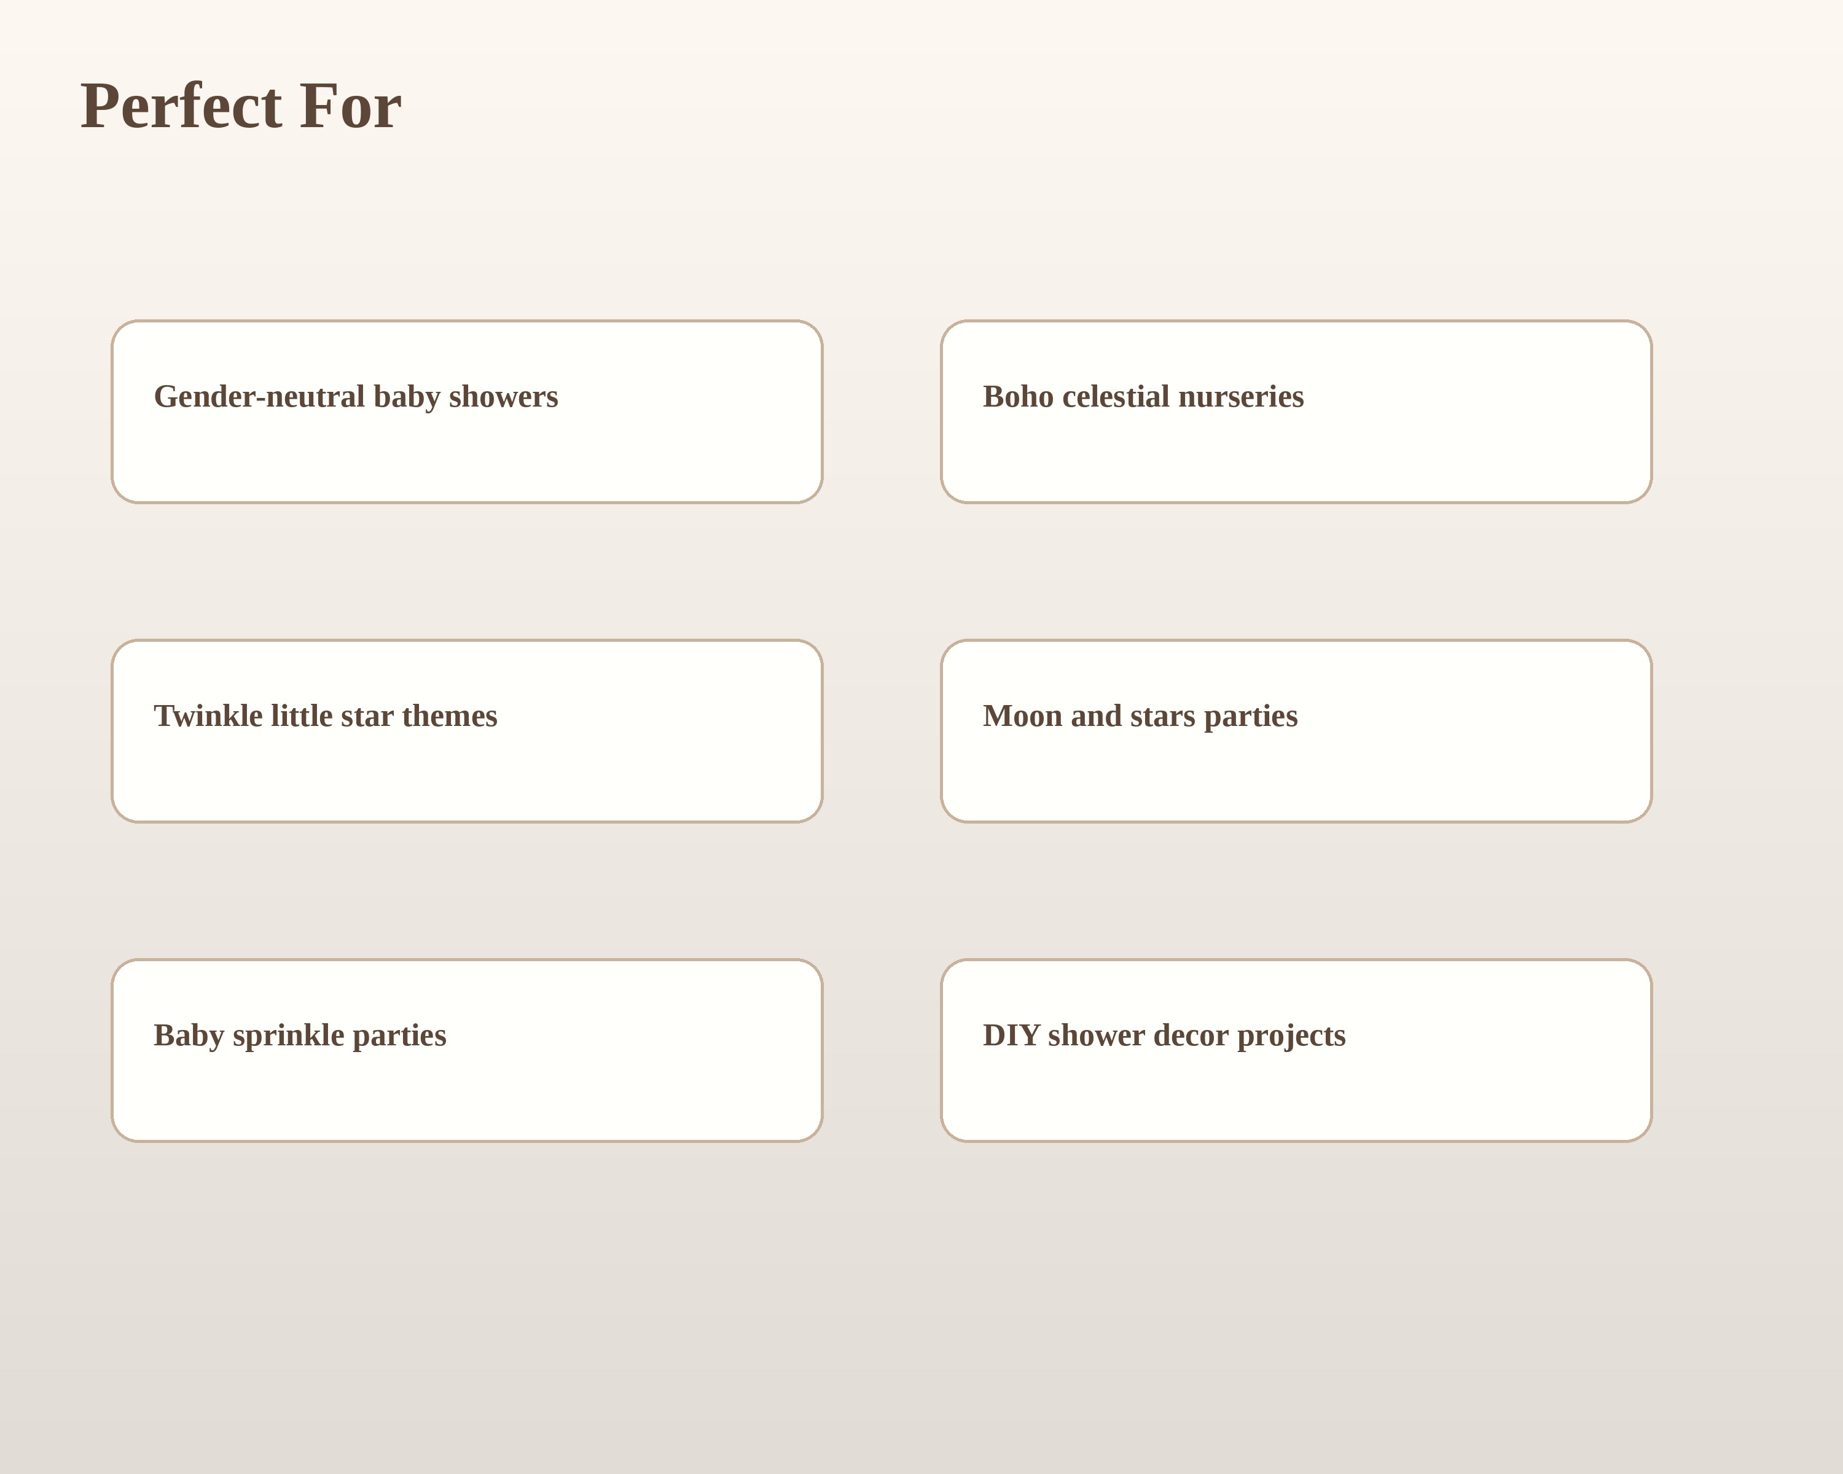Click the text DIY shower decor projects
Screen dimensions: 1843x1474
click(x=1164, y=1035)
